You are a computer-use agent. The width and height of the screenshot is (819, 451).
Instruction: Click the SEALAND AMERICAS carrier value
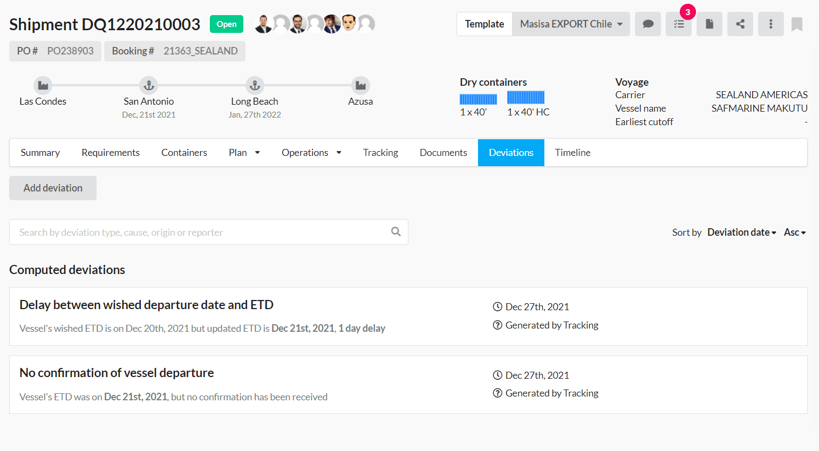click(x=762, y=94)
